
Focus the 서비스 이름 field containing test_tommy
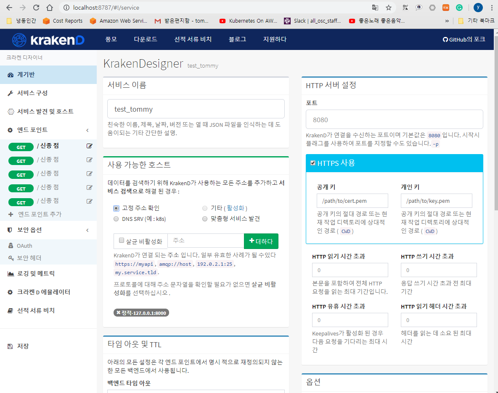pyautogui.click(x=196, y=109)
